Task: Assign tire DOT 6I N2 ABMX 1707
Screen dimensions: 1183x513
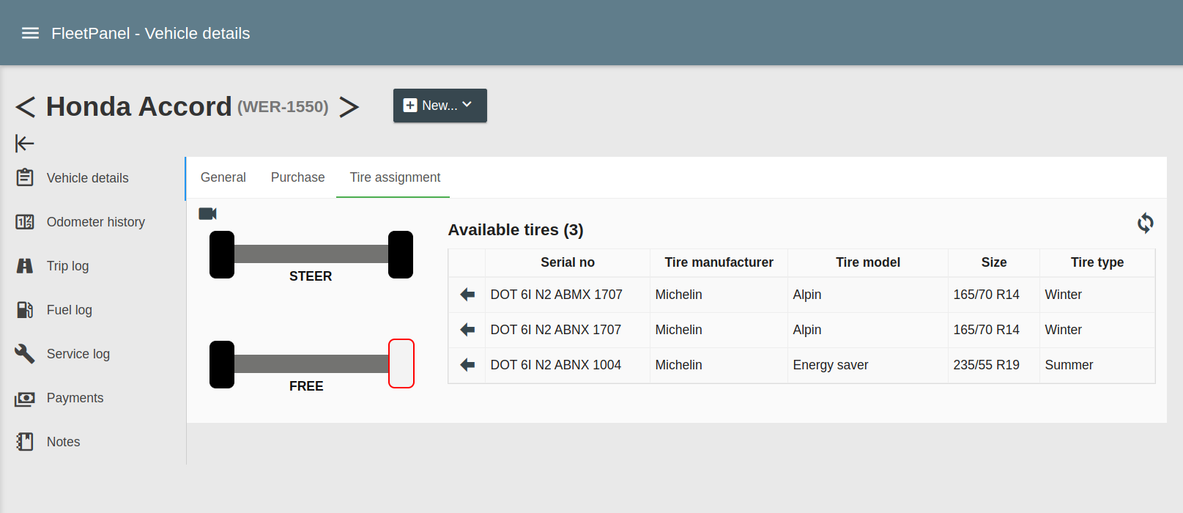Action: click(x=467, y=295)
